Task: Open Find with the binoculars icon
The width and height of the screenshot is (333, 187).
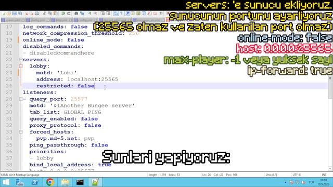Action: [76, 14]
